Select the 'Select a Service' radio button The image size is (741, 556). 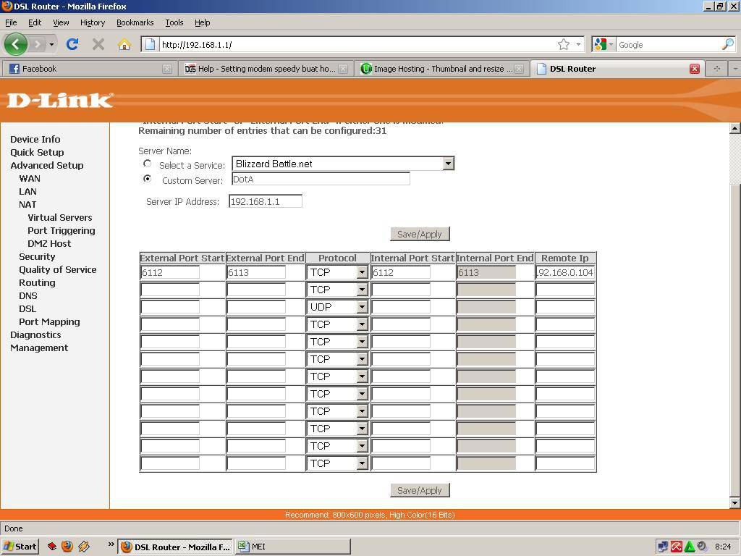point(148,164)
